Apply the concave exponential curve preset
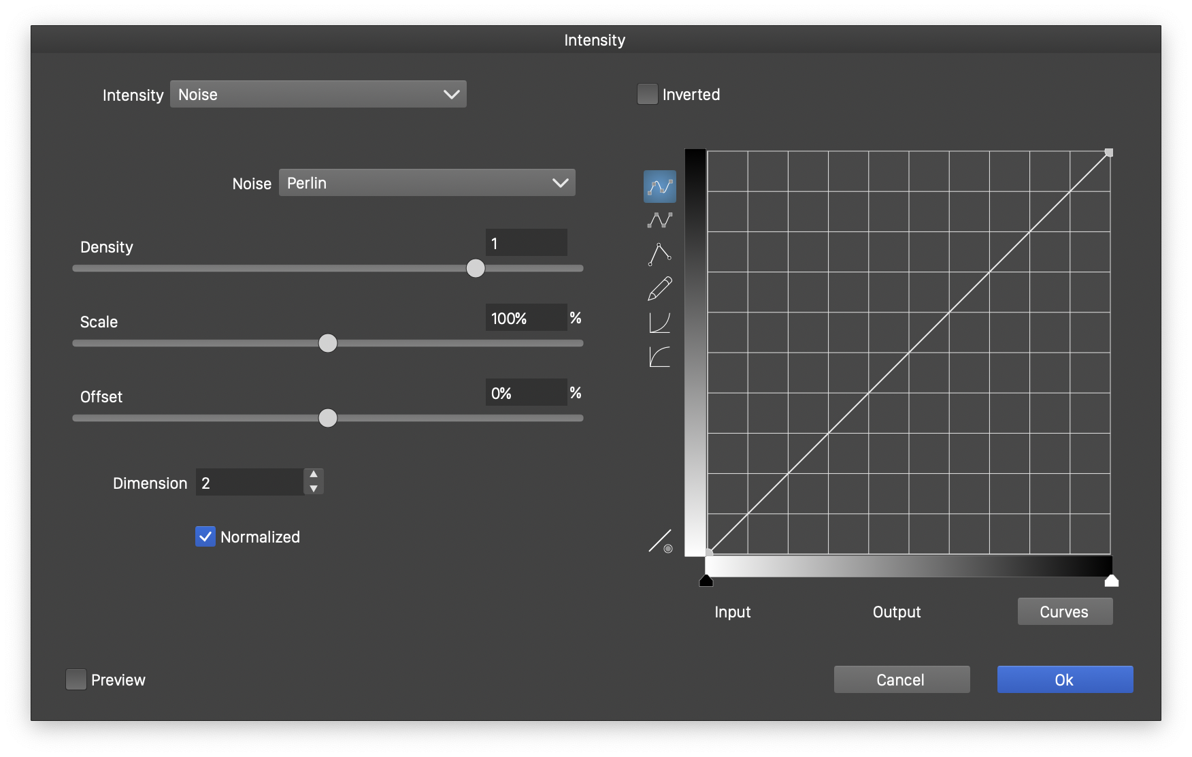 [659, 322]
